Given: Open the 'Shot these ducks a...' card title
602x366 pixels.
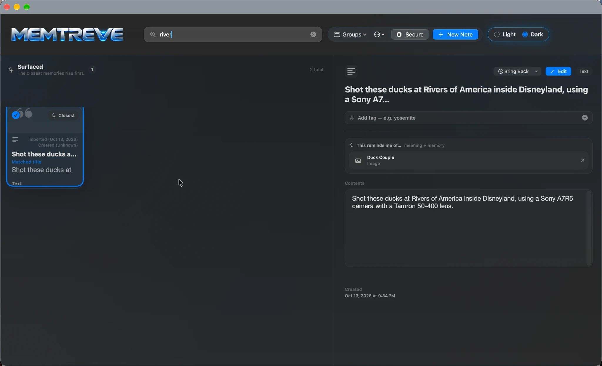Looking at the screenshot, I should pos(44,154).
